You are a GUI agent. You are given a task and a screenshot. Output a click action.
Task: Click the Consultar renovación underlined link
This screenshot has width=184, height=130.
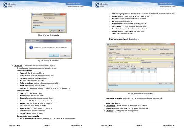pyautogui.click(x=115, y=98)
